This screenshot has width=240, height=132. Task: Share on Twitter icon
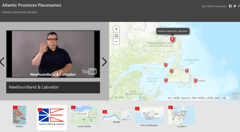coord(235,6)
